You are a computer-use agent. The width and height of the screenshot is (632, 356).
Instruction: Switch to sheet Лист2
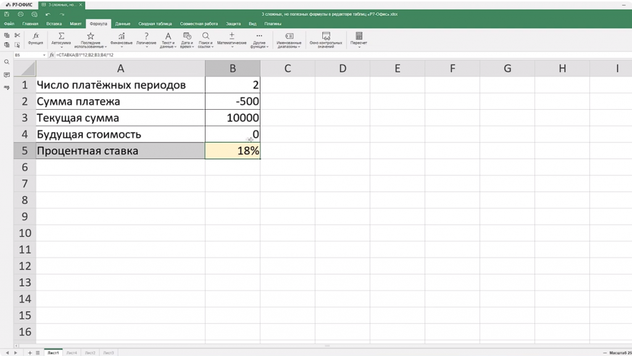click(x=90, y=353)
